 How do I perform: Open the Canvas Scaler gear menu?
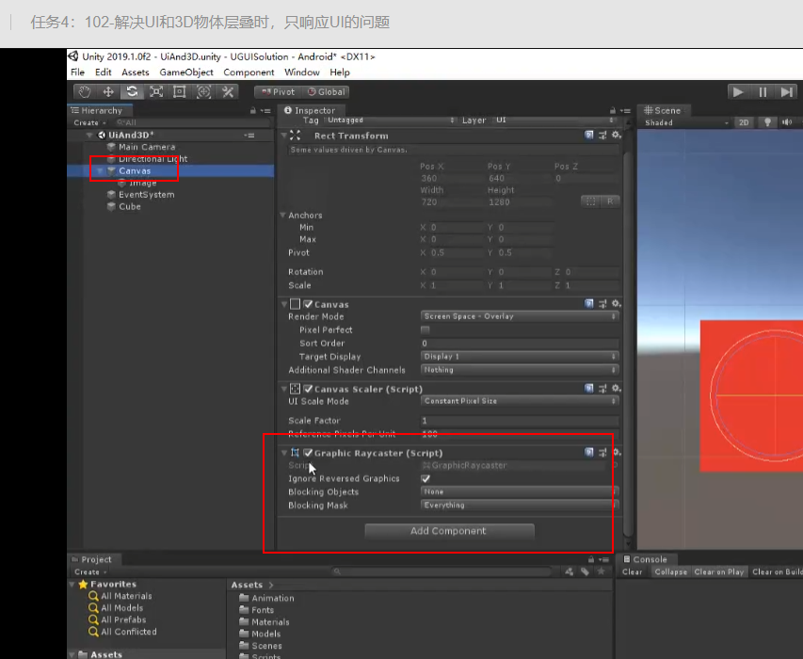click(616, 389)
